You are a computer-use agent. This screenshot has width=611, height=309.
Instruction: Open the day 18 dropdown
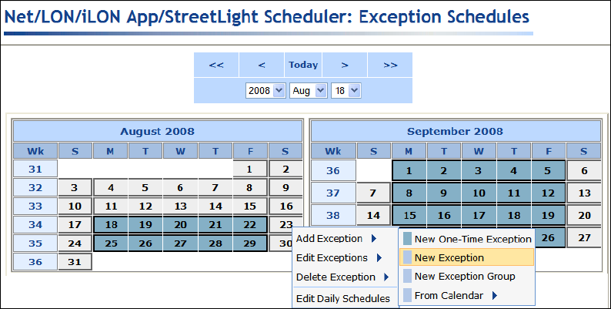tap(346, 91)
